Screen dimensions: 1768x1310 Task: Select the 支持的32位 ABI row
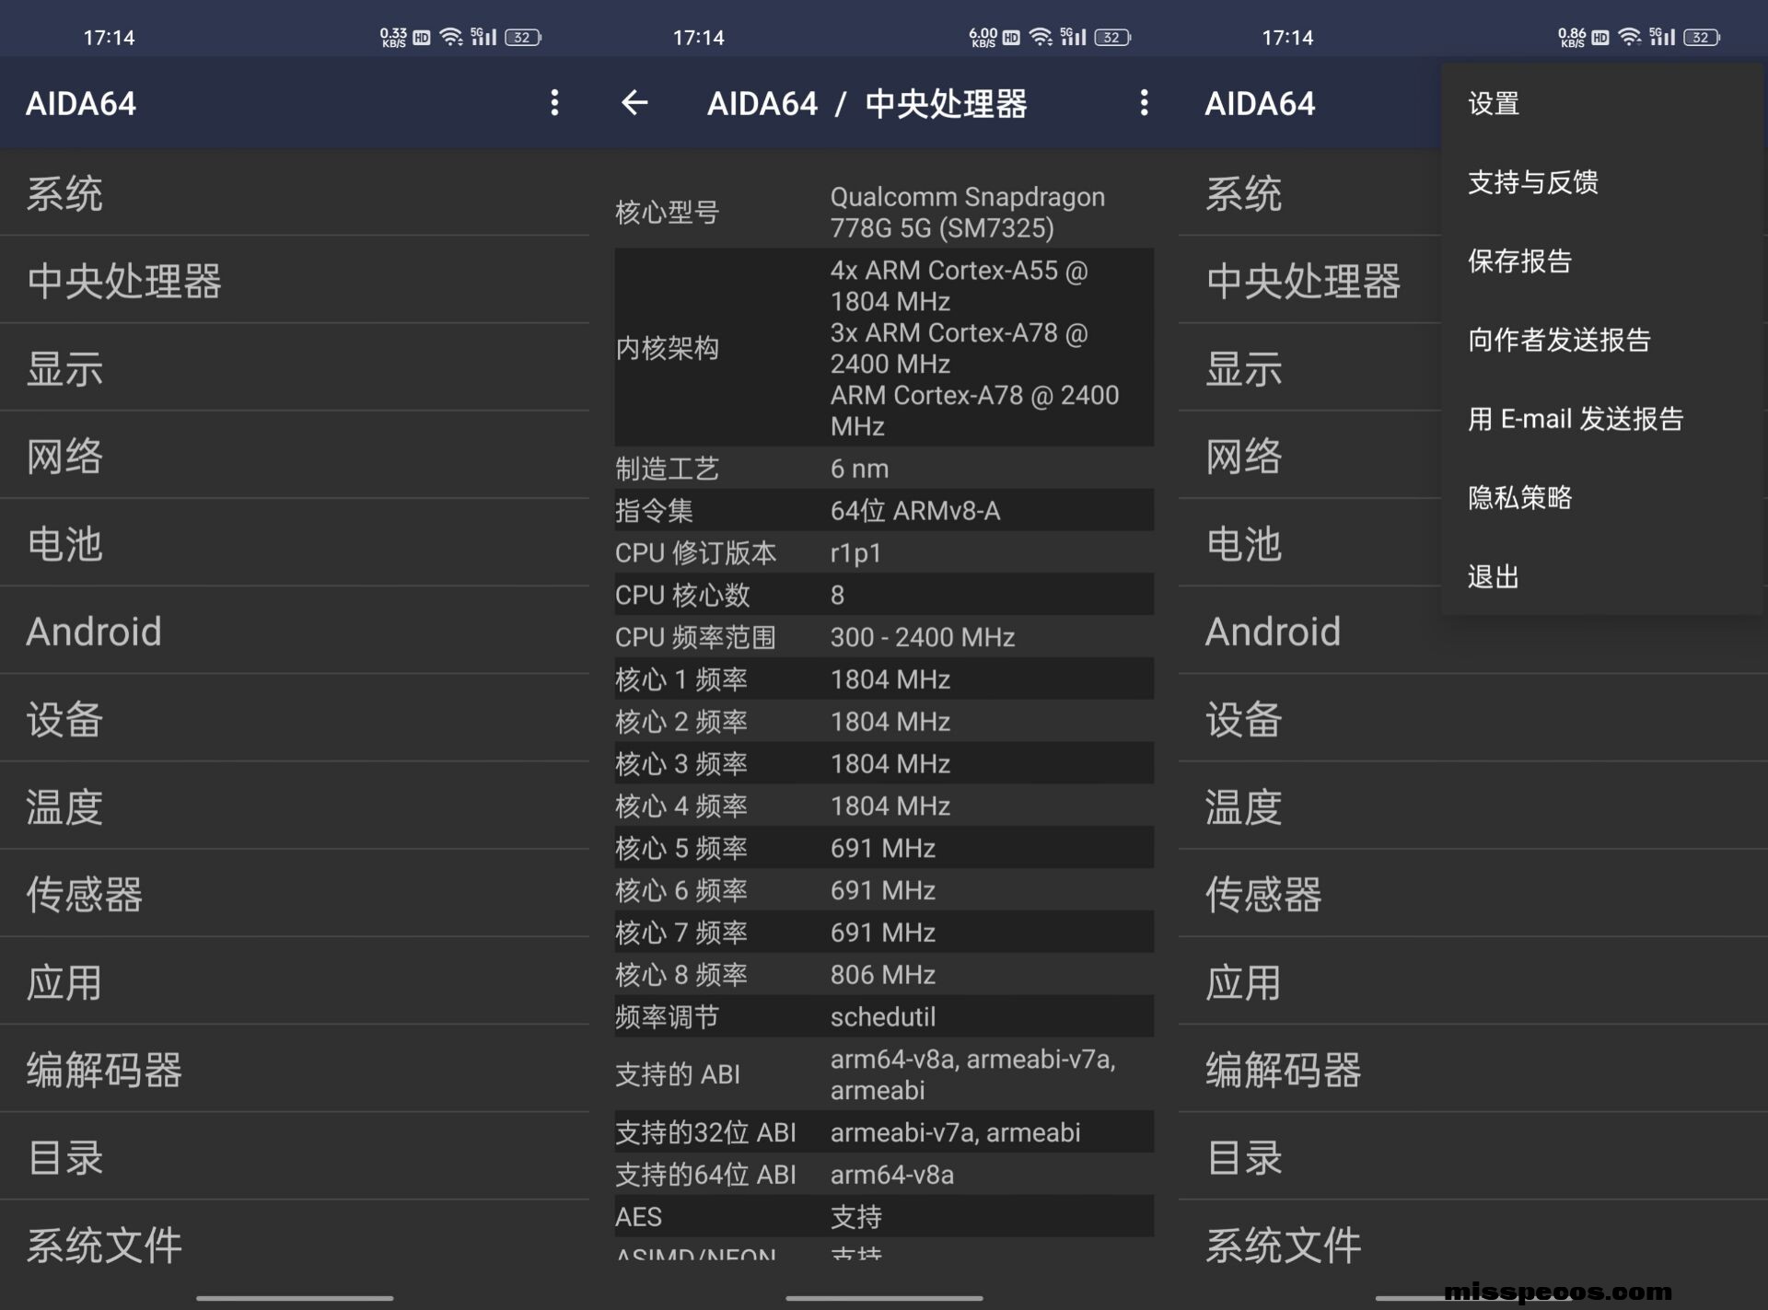[884, 1132]
